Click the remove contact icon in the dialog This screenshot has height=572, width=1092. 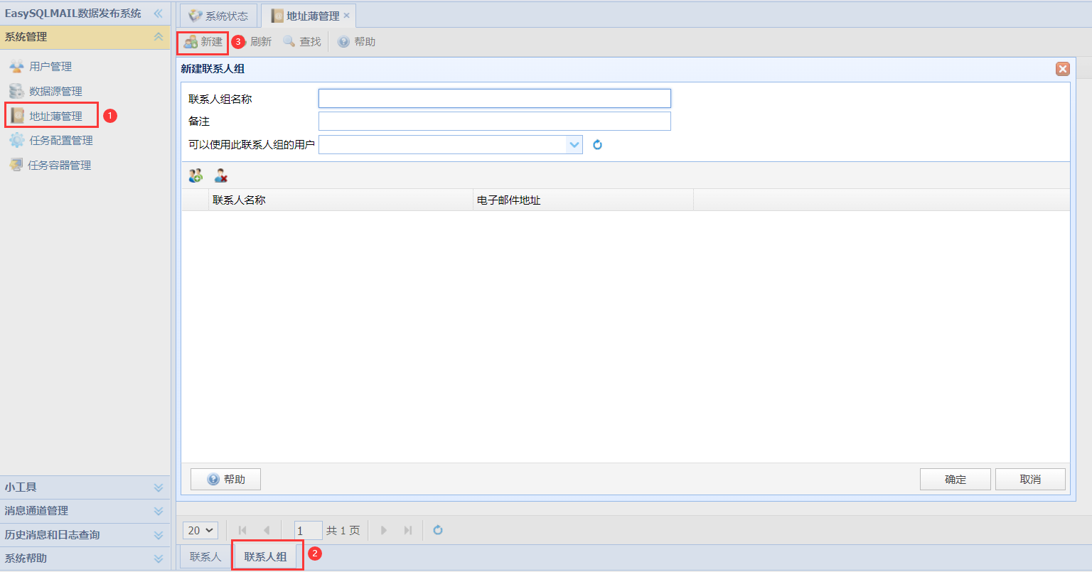[x=221, y=176]
